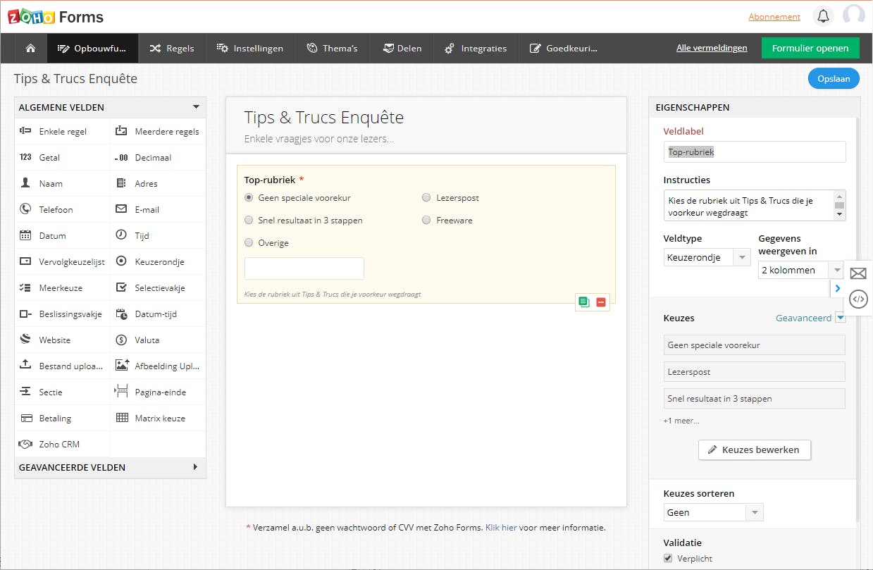Open the Abonnement link
The width and height of the screenshot is (873, 570).
[774, 16]
